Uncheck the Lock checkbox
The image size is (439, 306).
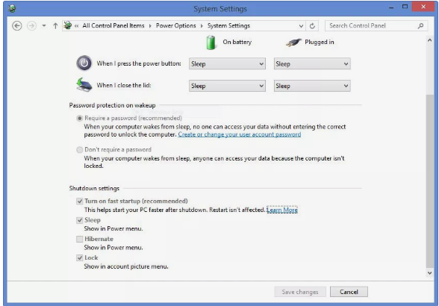(79, 257)
